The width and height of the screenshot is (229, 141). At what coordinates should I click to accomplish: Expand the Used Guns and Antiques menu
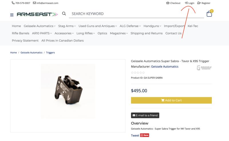click(x=98, y=26)
